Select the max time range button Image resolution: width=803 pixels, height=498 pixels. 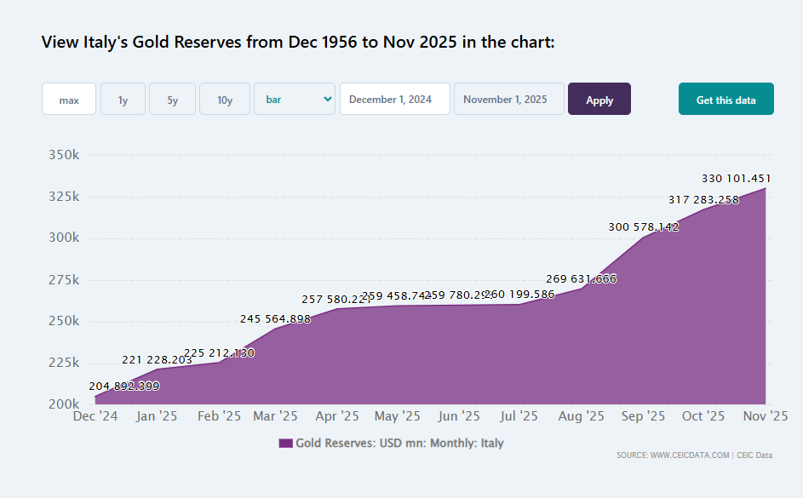pos(69,99)
